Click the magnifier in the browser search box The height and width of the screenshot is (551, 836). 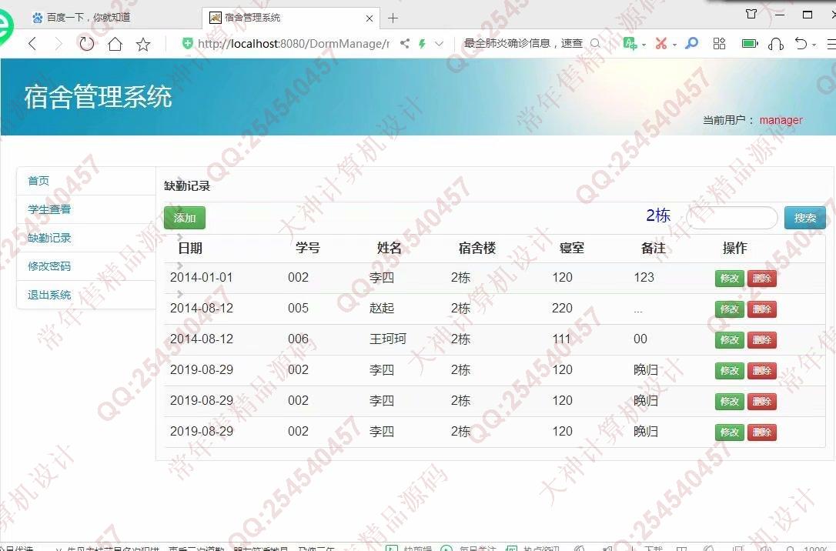point(596,43)
